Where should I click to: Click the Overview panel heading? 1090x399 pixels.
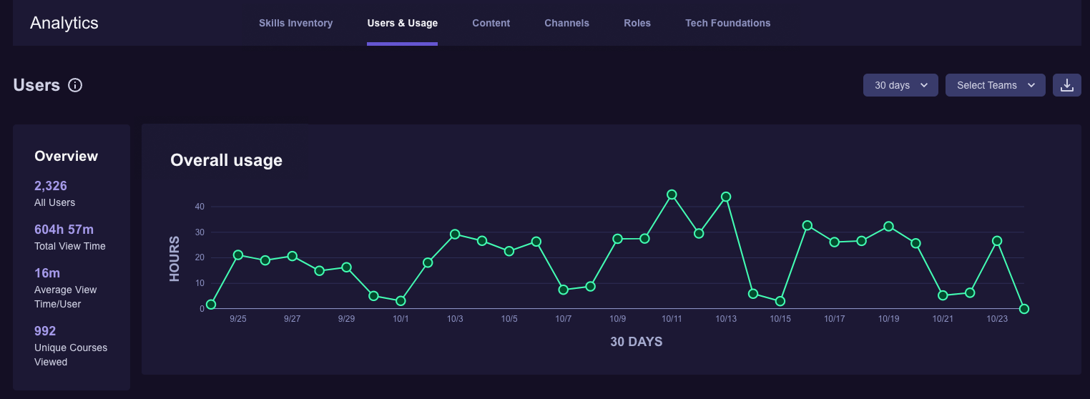pyautogui.click(x=67, y=156)
